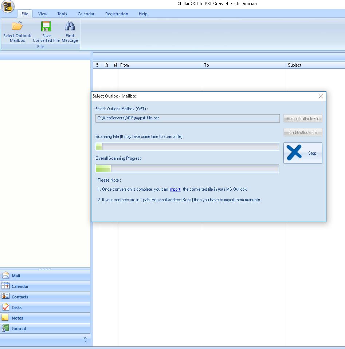Open the Registration ribbon tab

pos(117,14)
